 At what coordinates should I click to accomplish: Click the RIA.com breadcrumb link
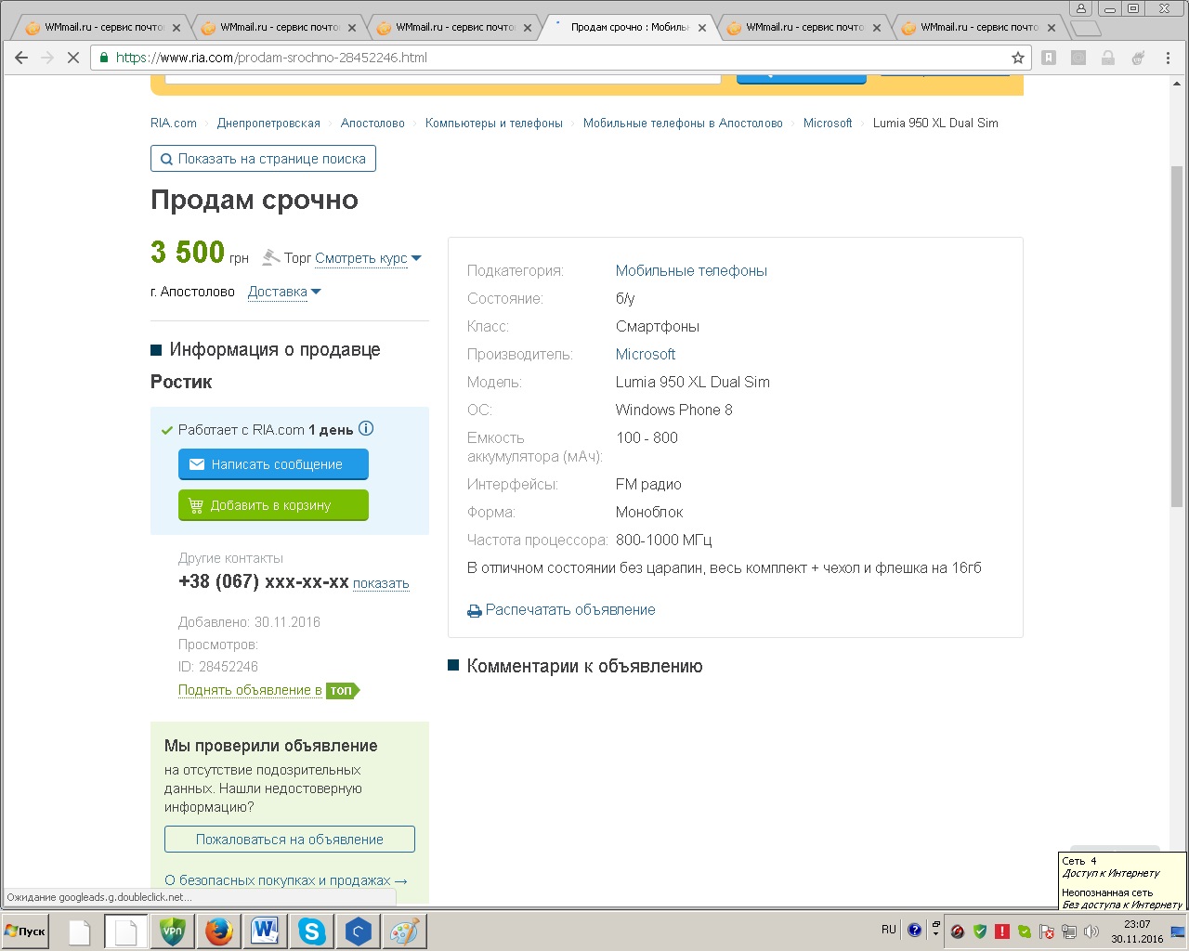pos(174,124)
